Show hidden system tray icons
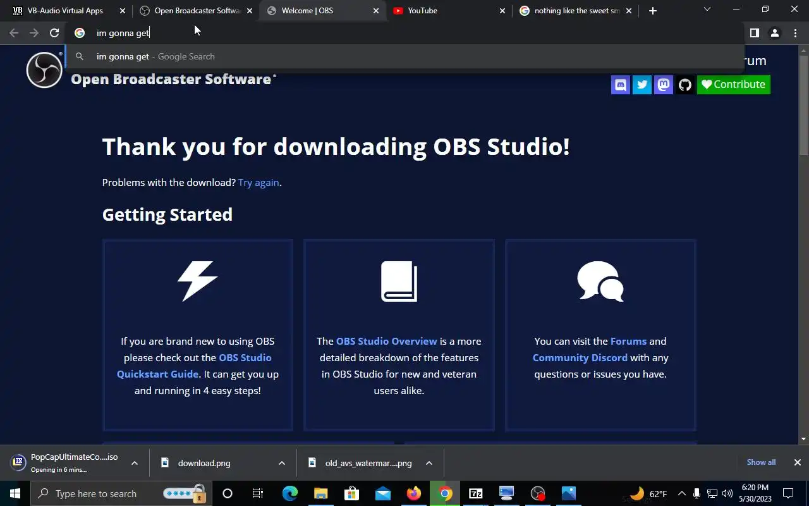This screenshot has width=809, height=506. (x=681, y=493)
